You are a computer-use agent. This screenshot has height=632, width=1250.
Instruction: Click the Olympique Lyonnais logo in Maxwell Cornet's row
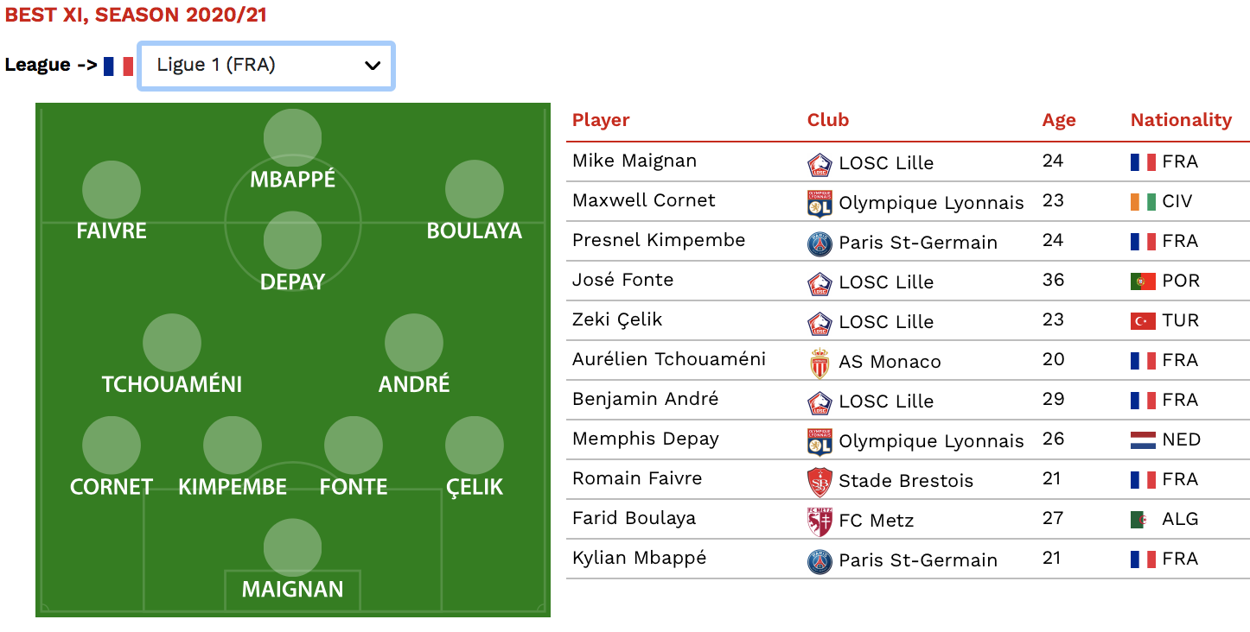click(820, 203)
